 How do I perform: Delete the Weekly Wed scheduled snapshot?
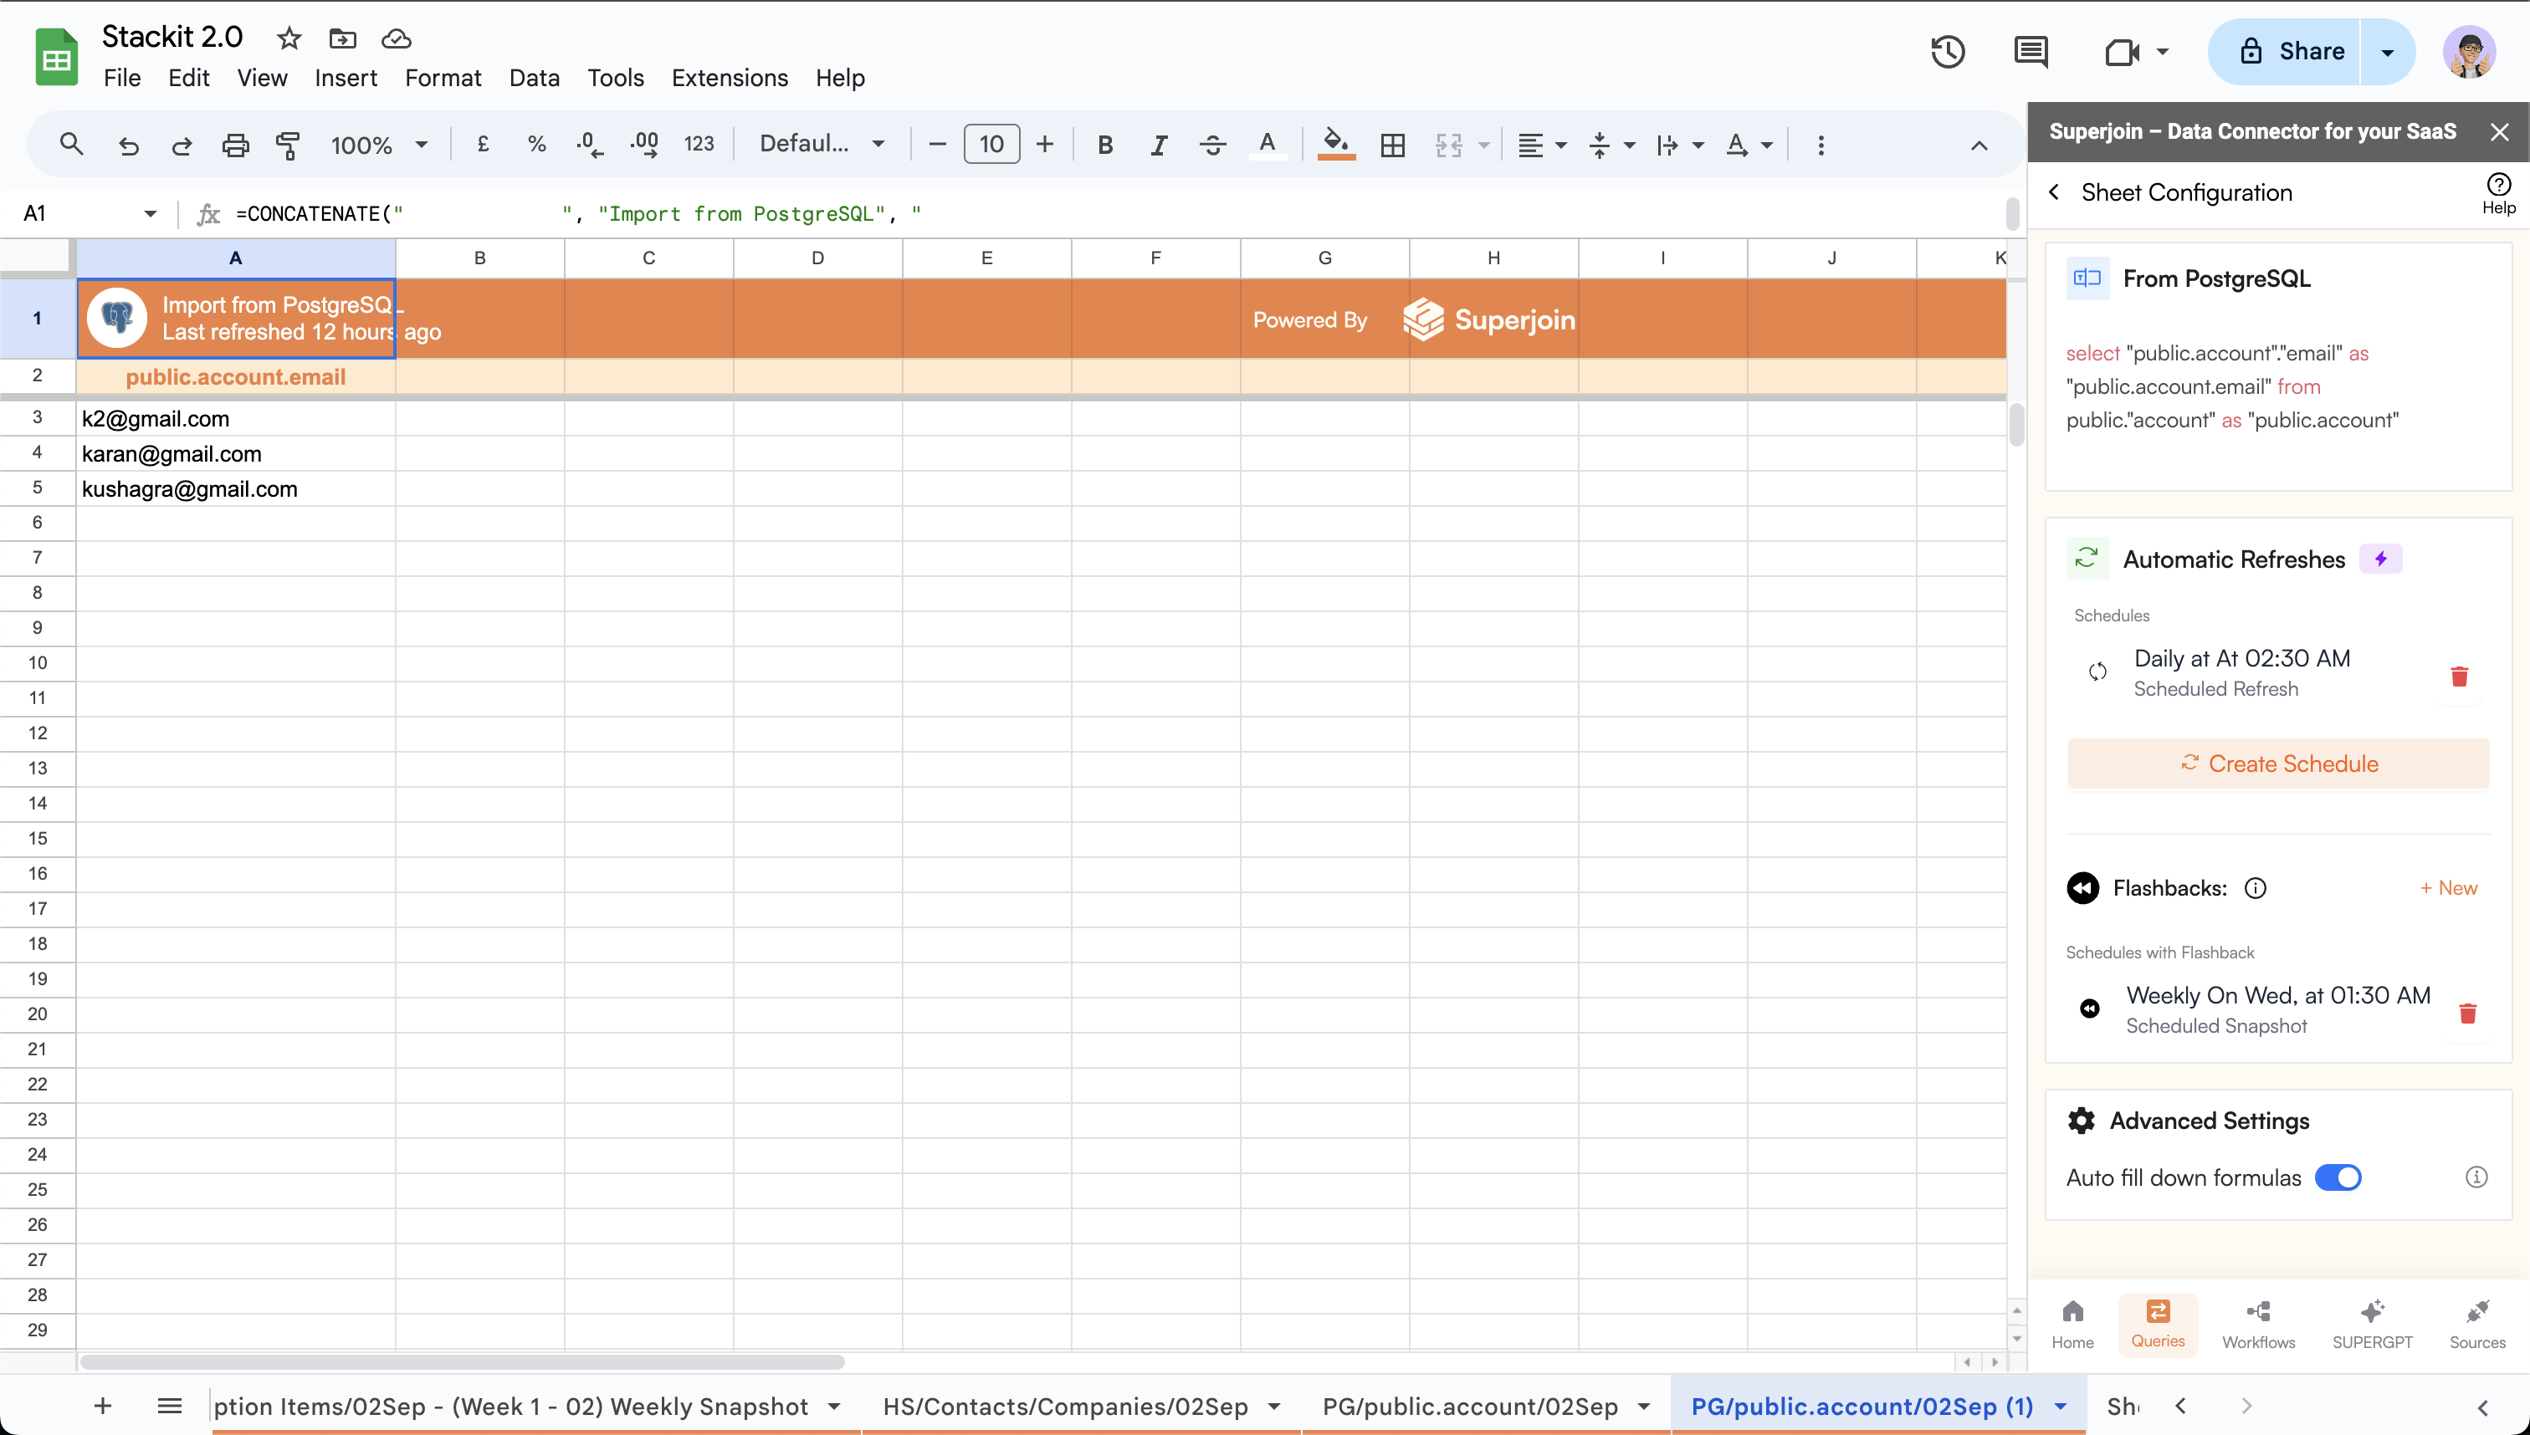coord(2467,1014)
